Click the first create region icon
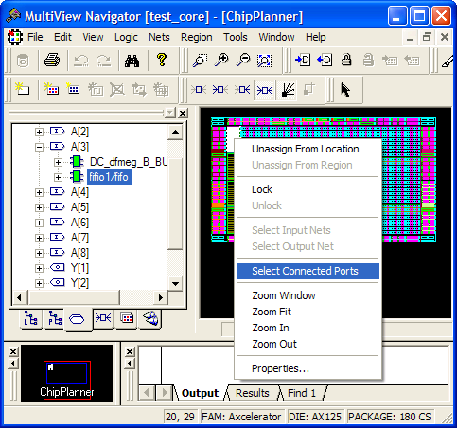This screenshot has width=457, height=428. click(22, 89)
